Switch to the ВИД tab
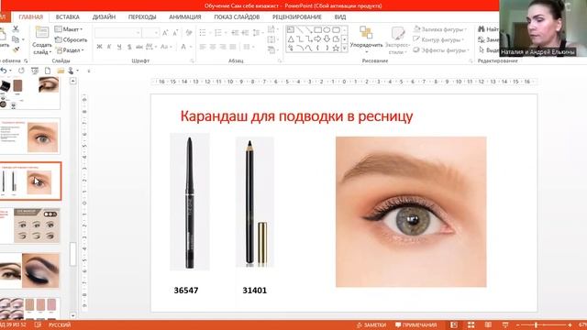The width and height of the screenshot is (587, 330). (340, 17)
